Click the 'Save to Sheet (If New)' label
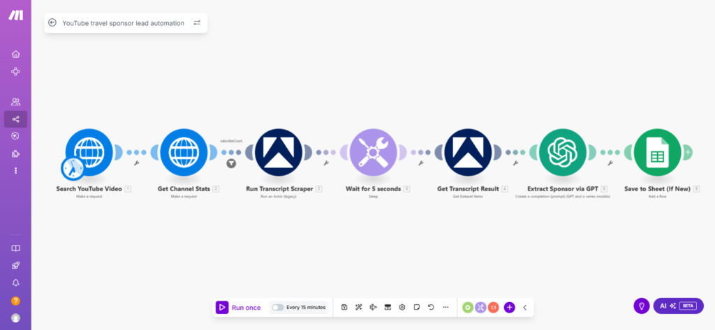This screenshot has width=715, height=330. click(657, 188)
